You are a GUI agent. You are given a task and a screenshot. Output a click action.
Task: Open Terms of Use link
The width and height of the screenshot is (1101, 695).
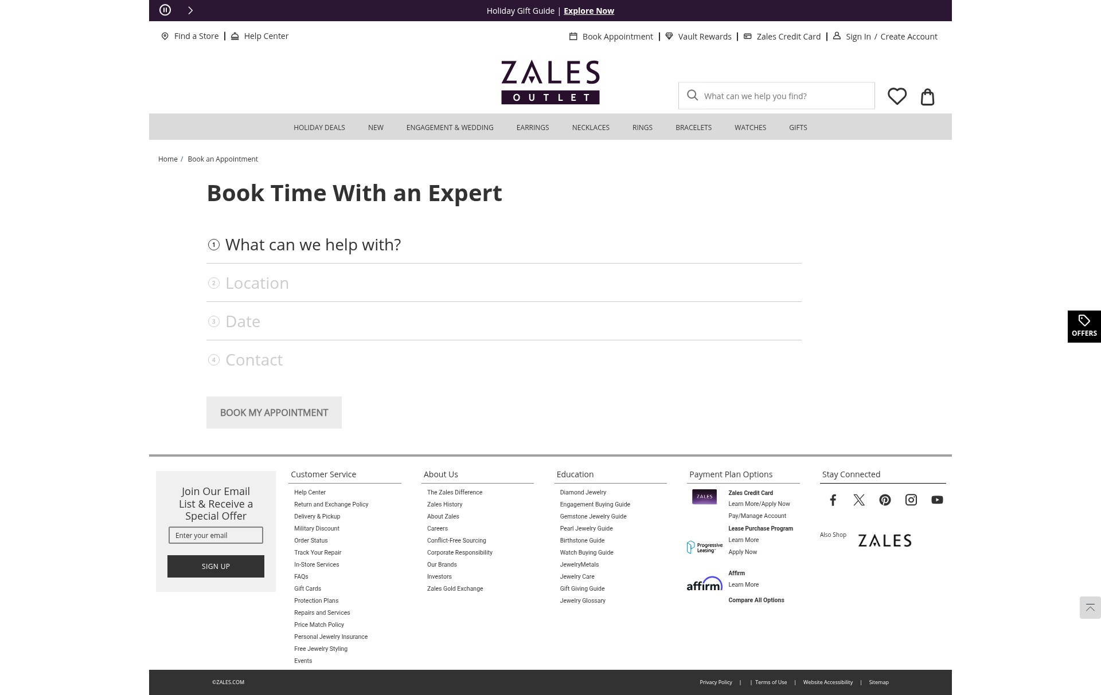coord(771,682)
